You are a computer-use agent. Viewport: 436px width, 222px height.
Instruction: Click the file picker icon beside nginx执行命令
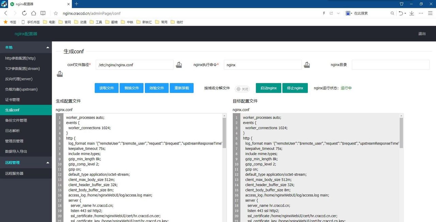[x=307, y=65]
